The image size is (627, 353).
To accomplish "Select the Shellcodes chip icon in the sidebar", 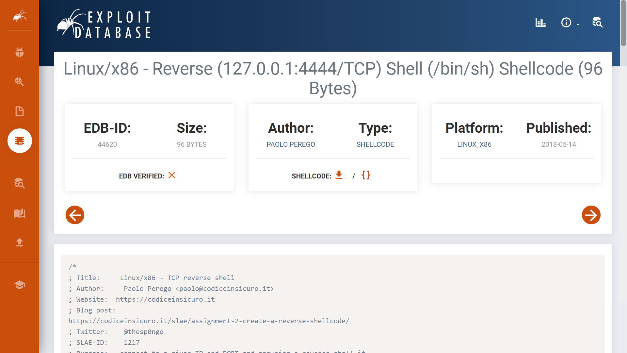I will tap(20, 141).
